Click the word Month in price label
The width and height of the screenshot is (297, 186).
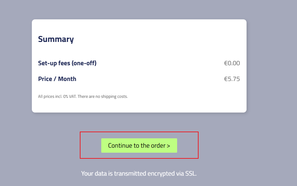coord(68,79)
